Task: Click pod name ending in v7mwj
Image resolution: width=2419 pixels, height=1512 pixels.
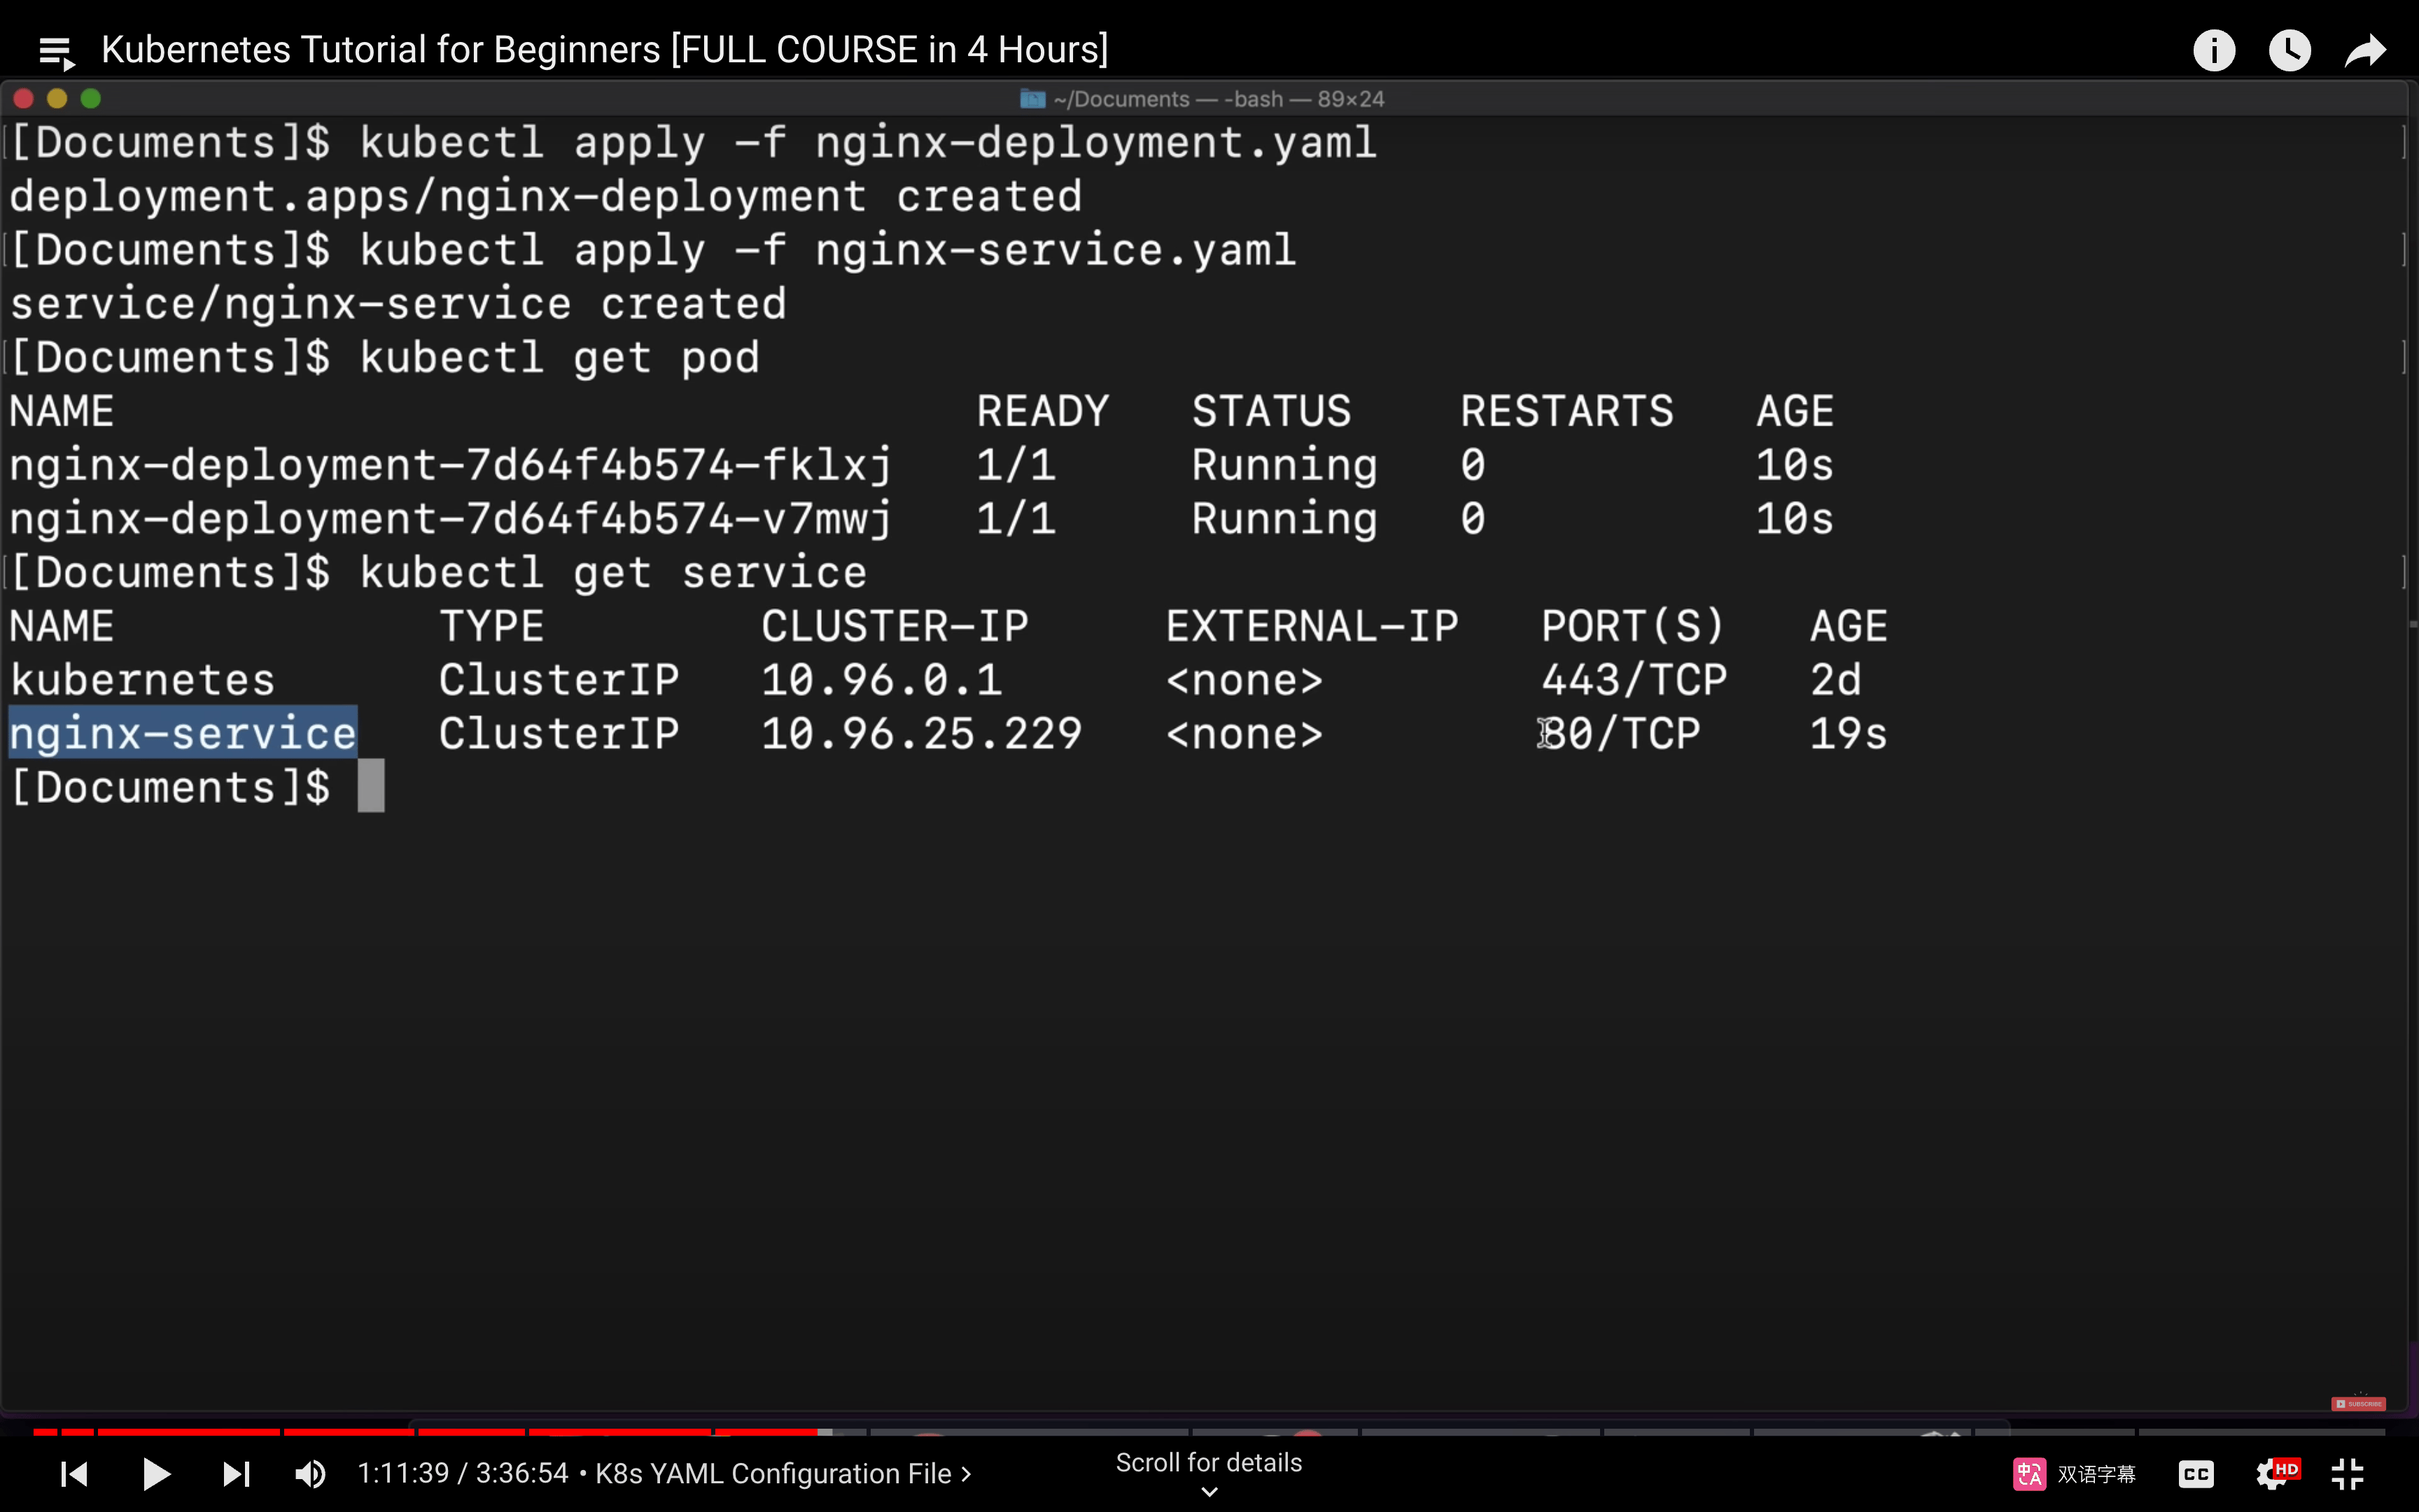Action: coord(450,519)
